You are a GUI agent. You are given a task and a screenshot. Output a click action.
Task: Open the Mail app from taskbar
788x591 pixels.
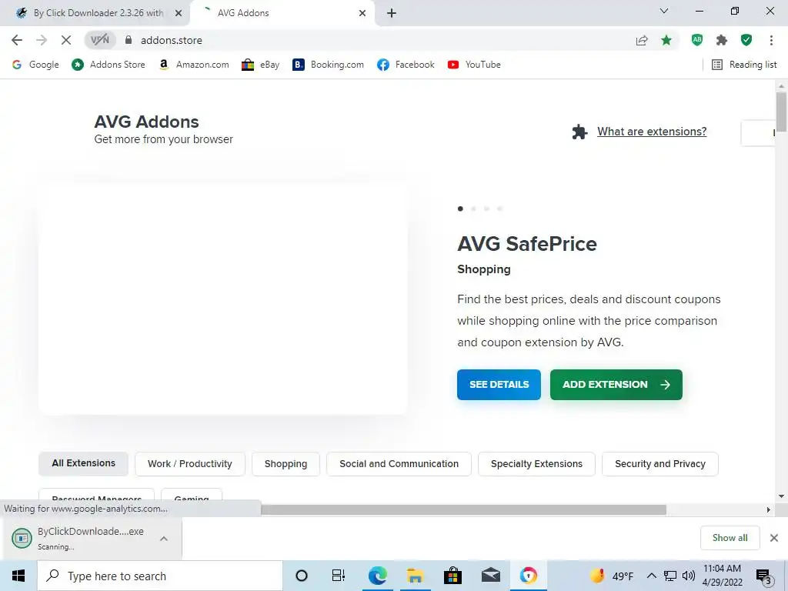[490, 576]
